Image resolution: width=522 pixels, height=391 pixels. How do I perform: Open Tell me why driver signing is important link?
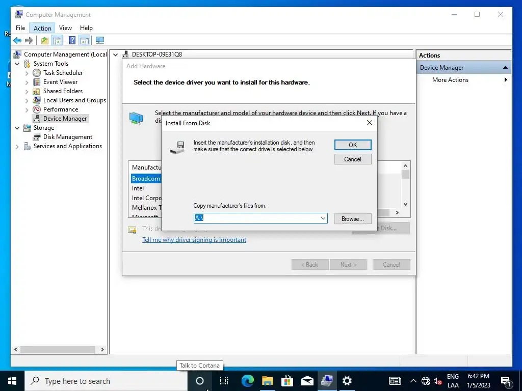click(194, 240)
